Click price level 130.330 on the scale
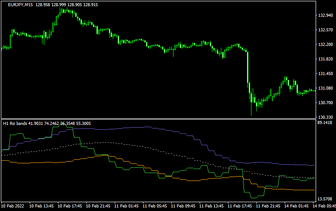This screenshot has width=336, height=211. (x=326, y=117)
